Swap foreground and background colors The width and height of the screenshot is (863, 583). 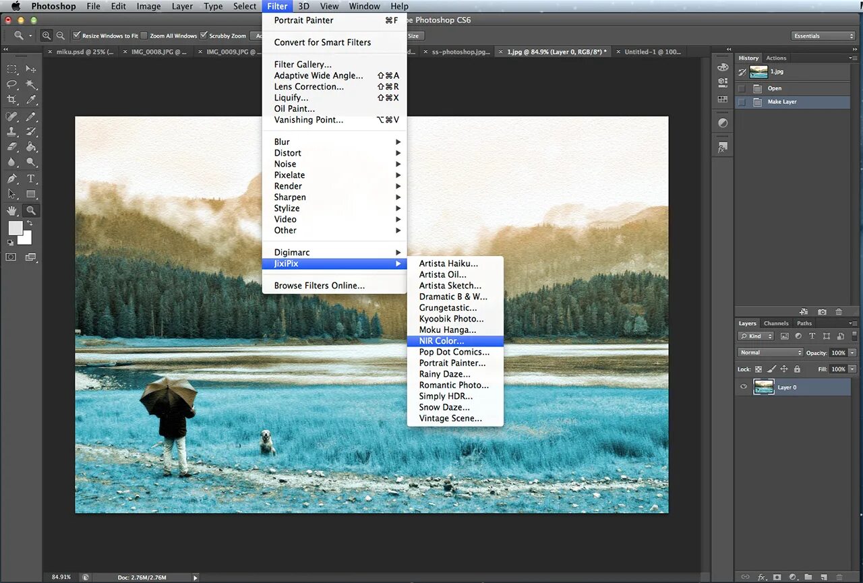click(x=30, y=223)
